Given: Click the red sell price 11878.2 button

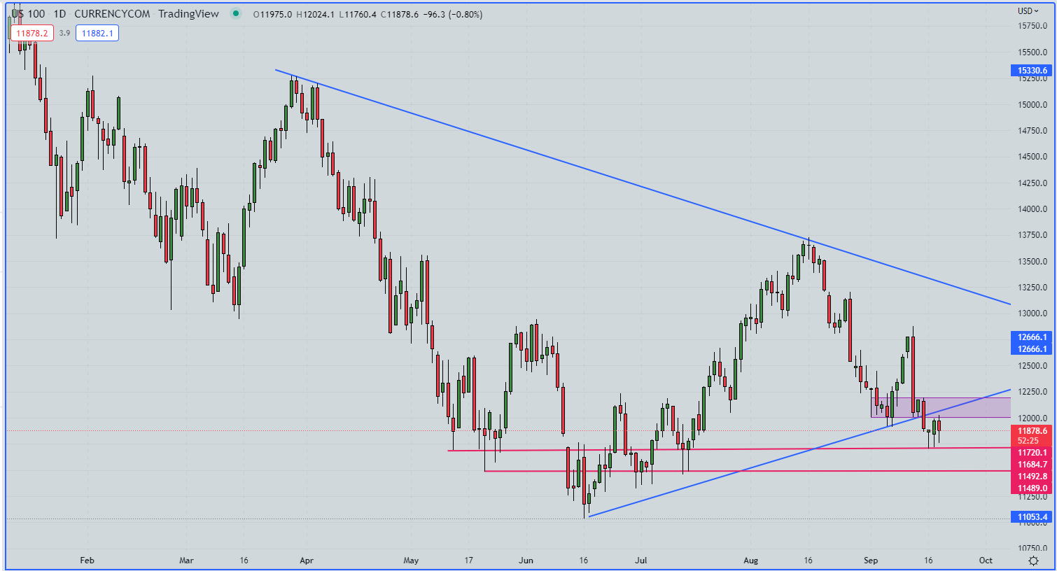Looking at the screenshot, I should (x=32, y=33).
